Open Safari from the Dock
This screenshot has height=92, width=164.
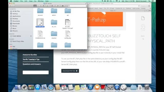point(51,87)
